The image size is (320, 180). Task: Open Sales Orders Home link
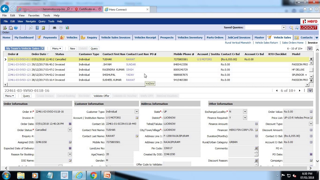point(293,43)
